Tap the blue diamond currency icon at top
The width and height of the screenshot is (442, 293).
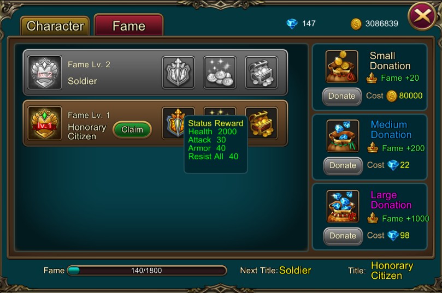(292, 23)
